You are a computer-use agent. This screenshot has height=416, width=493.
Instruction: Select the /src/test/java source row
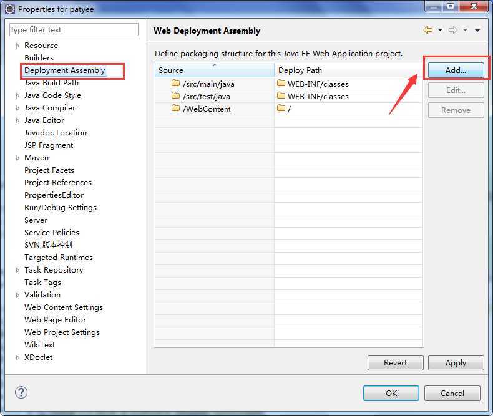click(x=207, y=97)
